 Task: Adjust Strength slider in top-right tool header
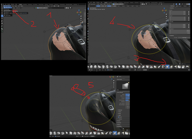click(x=112, y=6)
